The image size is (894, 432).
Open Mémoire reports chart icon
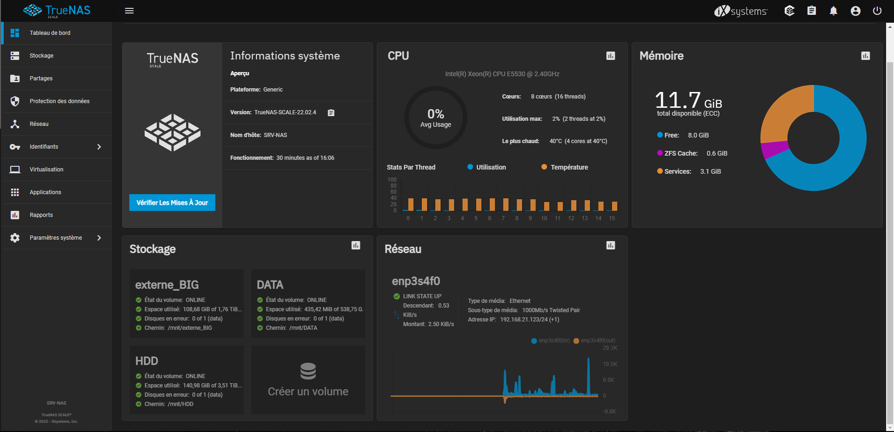click(x=866, y=56)
